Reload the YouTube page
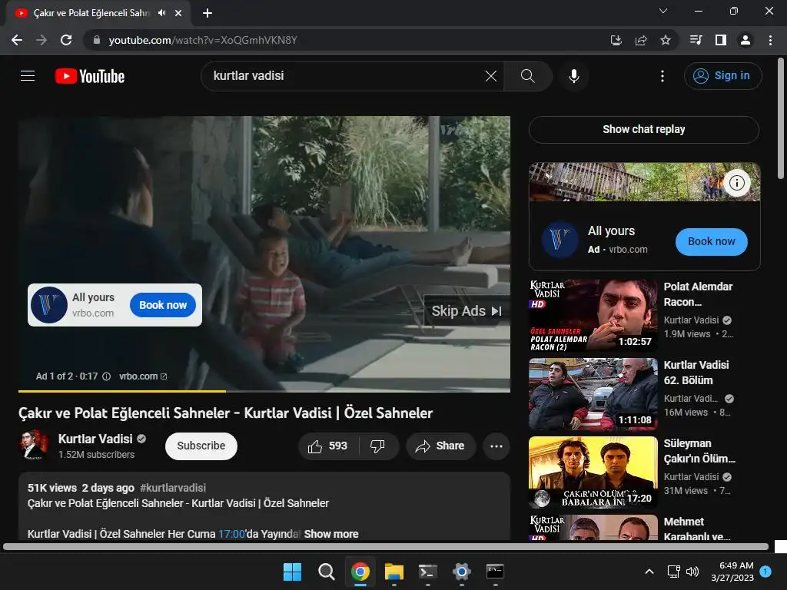Screen dimensions: 787x590 [x=66, y=40]
